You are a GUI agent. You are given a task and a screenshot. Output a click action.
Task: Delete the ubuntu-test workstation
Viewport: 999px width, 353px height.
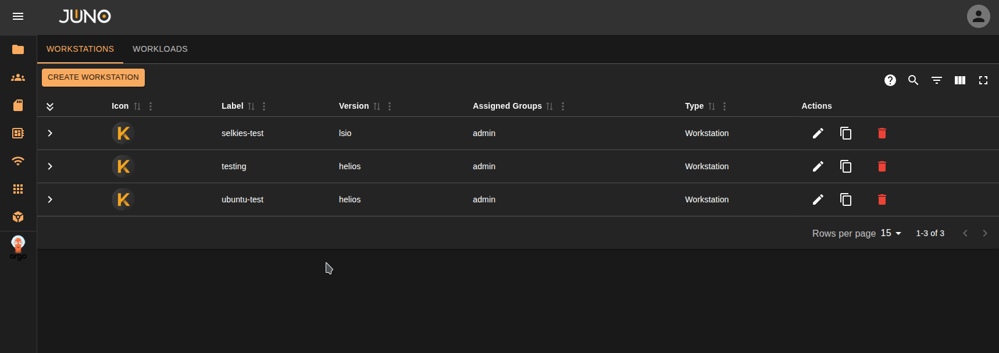pos(882,199)
